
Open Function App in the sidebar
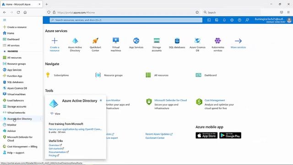(12, 76)
